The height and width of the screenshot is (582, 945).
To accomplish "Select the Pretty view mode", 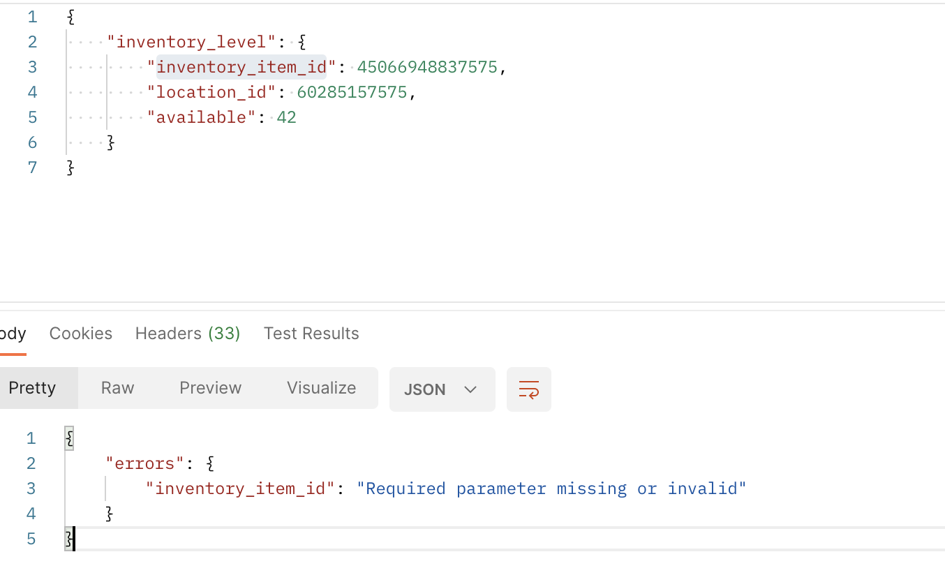I will point(33,388).
